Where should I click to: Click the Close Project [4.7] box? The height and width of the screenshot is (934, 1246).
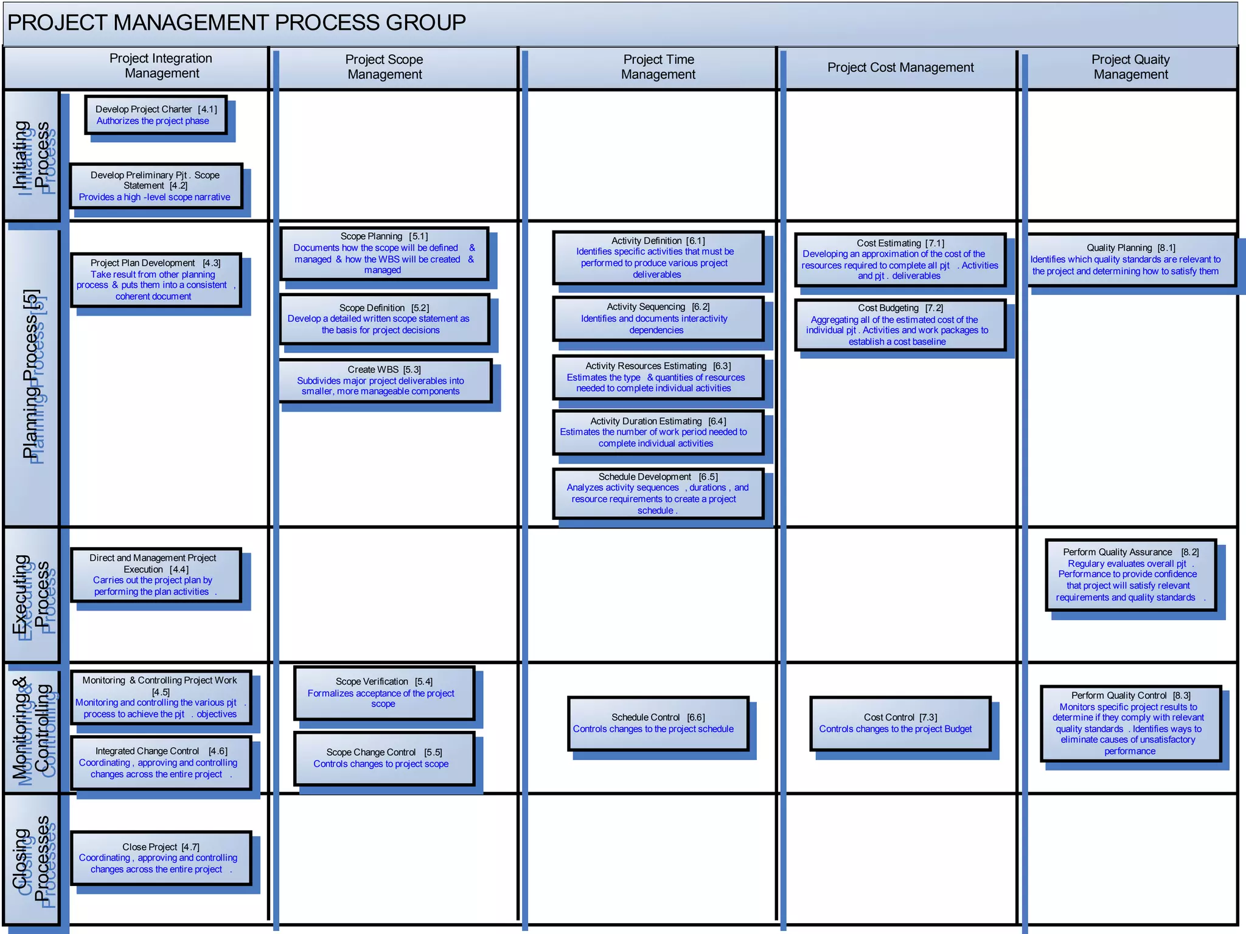click(x=161, y=857)
